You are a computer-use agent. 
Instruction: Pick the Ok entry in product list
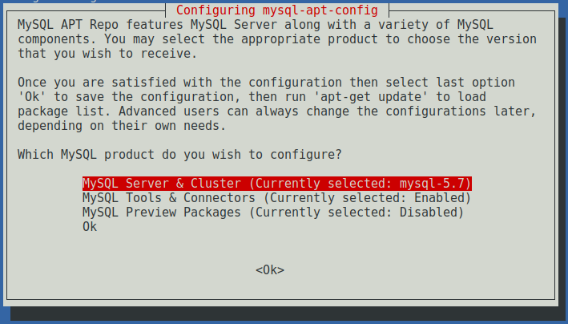pyautogui.click(x=89, y=227)
